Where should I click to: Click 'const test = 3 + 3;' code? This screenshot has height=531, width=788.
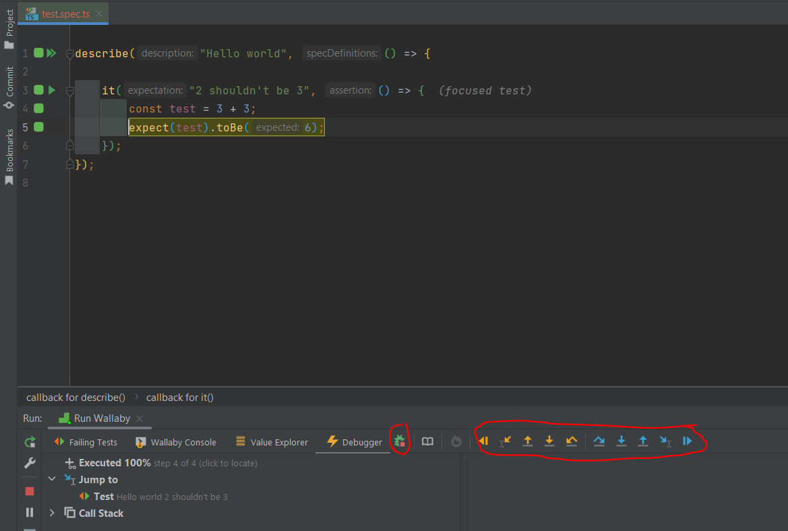tap(192, 109)
